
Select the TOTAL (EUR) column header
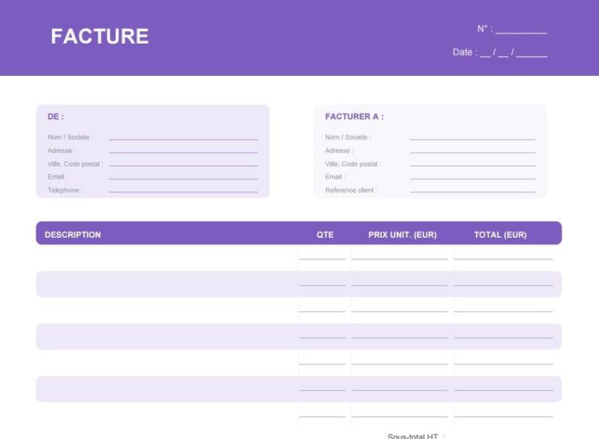coord(500,235)
